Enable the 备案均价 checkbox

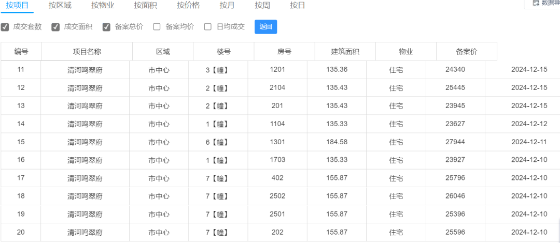pos(157,27)
